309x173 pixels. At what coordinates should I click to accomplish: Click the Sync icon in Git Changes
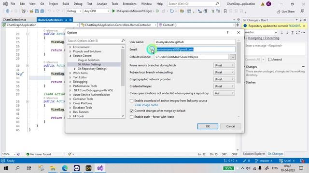298,33
